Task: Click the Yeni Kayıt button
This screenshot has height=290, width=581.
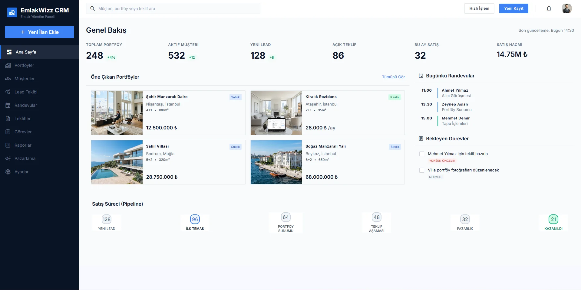Action: pyautogui.click(x=514, y=8)
